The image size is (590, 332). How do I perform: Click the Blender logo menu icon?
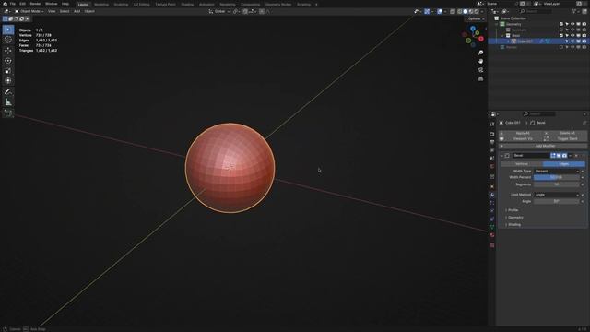[x=5, y=4]
